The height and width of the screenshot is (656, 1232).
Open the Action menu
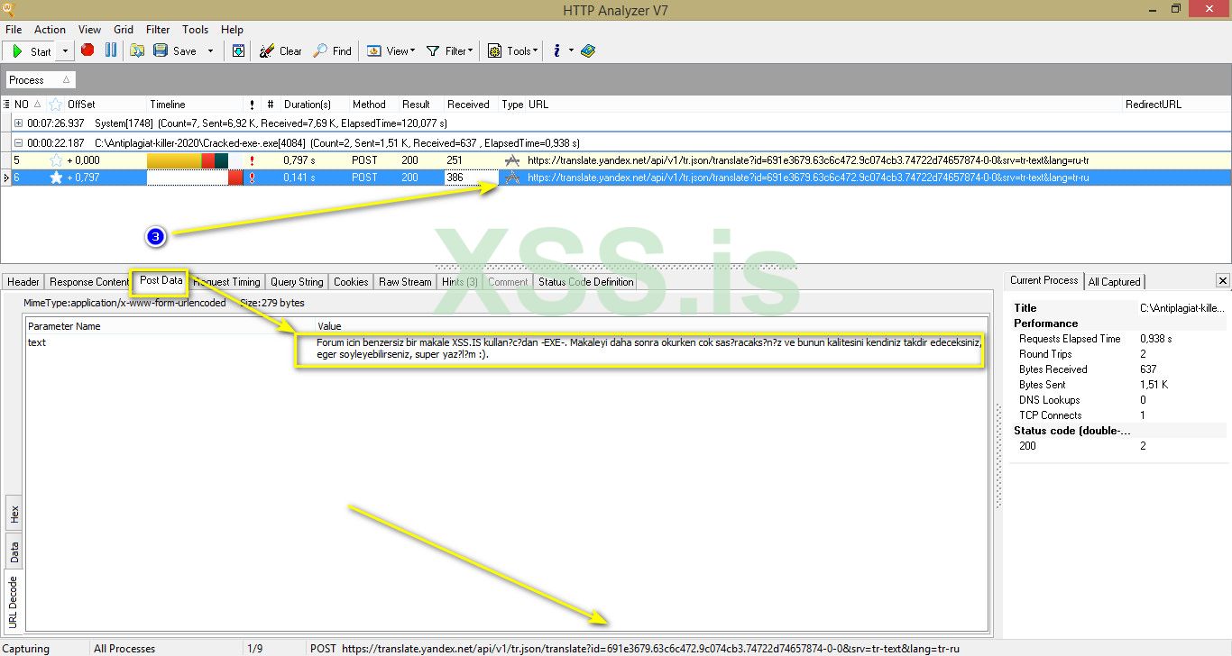(x=50, y=30)
